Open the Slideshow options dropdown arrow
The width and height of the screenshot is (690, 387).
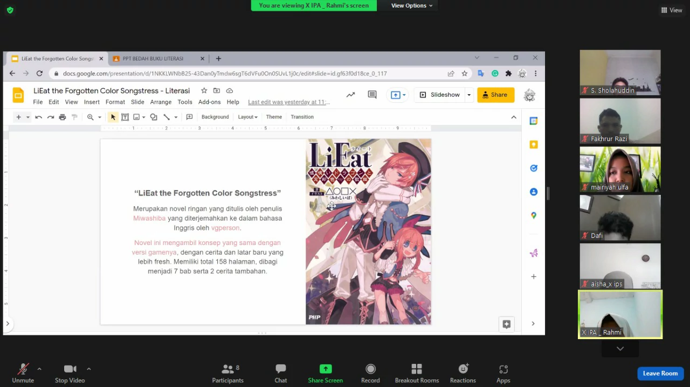point(469,95)
